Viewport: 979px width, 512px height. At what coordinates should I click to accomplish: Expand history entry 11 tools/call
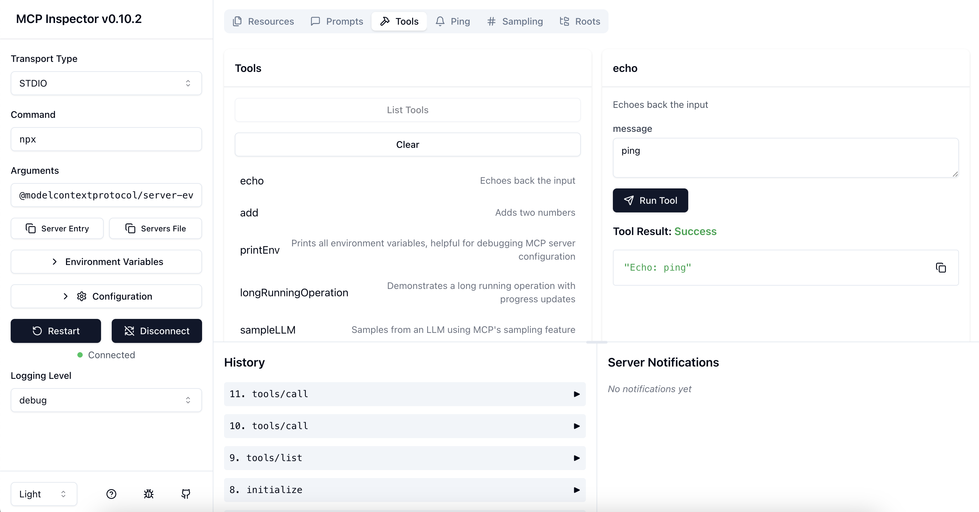click(404, 394)
